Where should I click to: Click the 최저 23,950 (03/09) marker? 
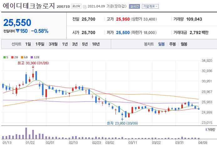[122, 123]
